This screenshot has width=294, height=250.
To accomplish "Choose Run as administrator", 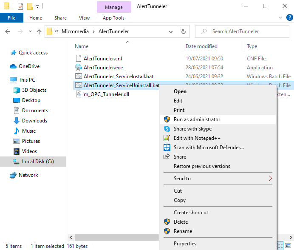I will (x=197, y=119).
